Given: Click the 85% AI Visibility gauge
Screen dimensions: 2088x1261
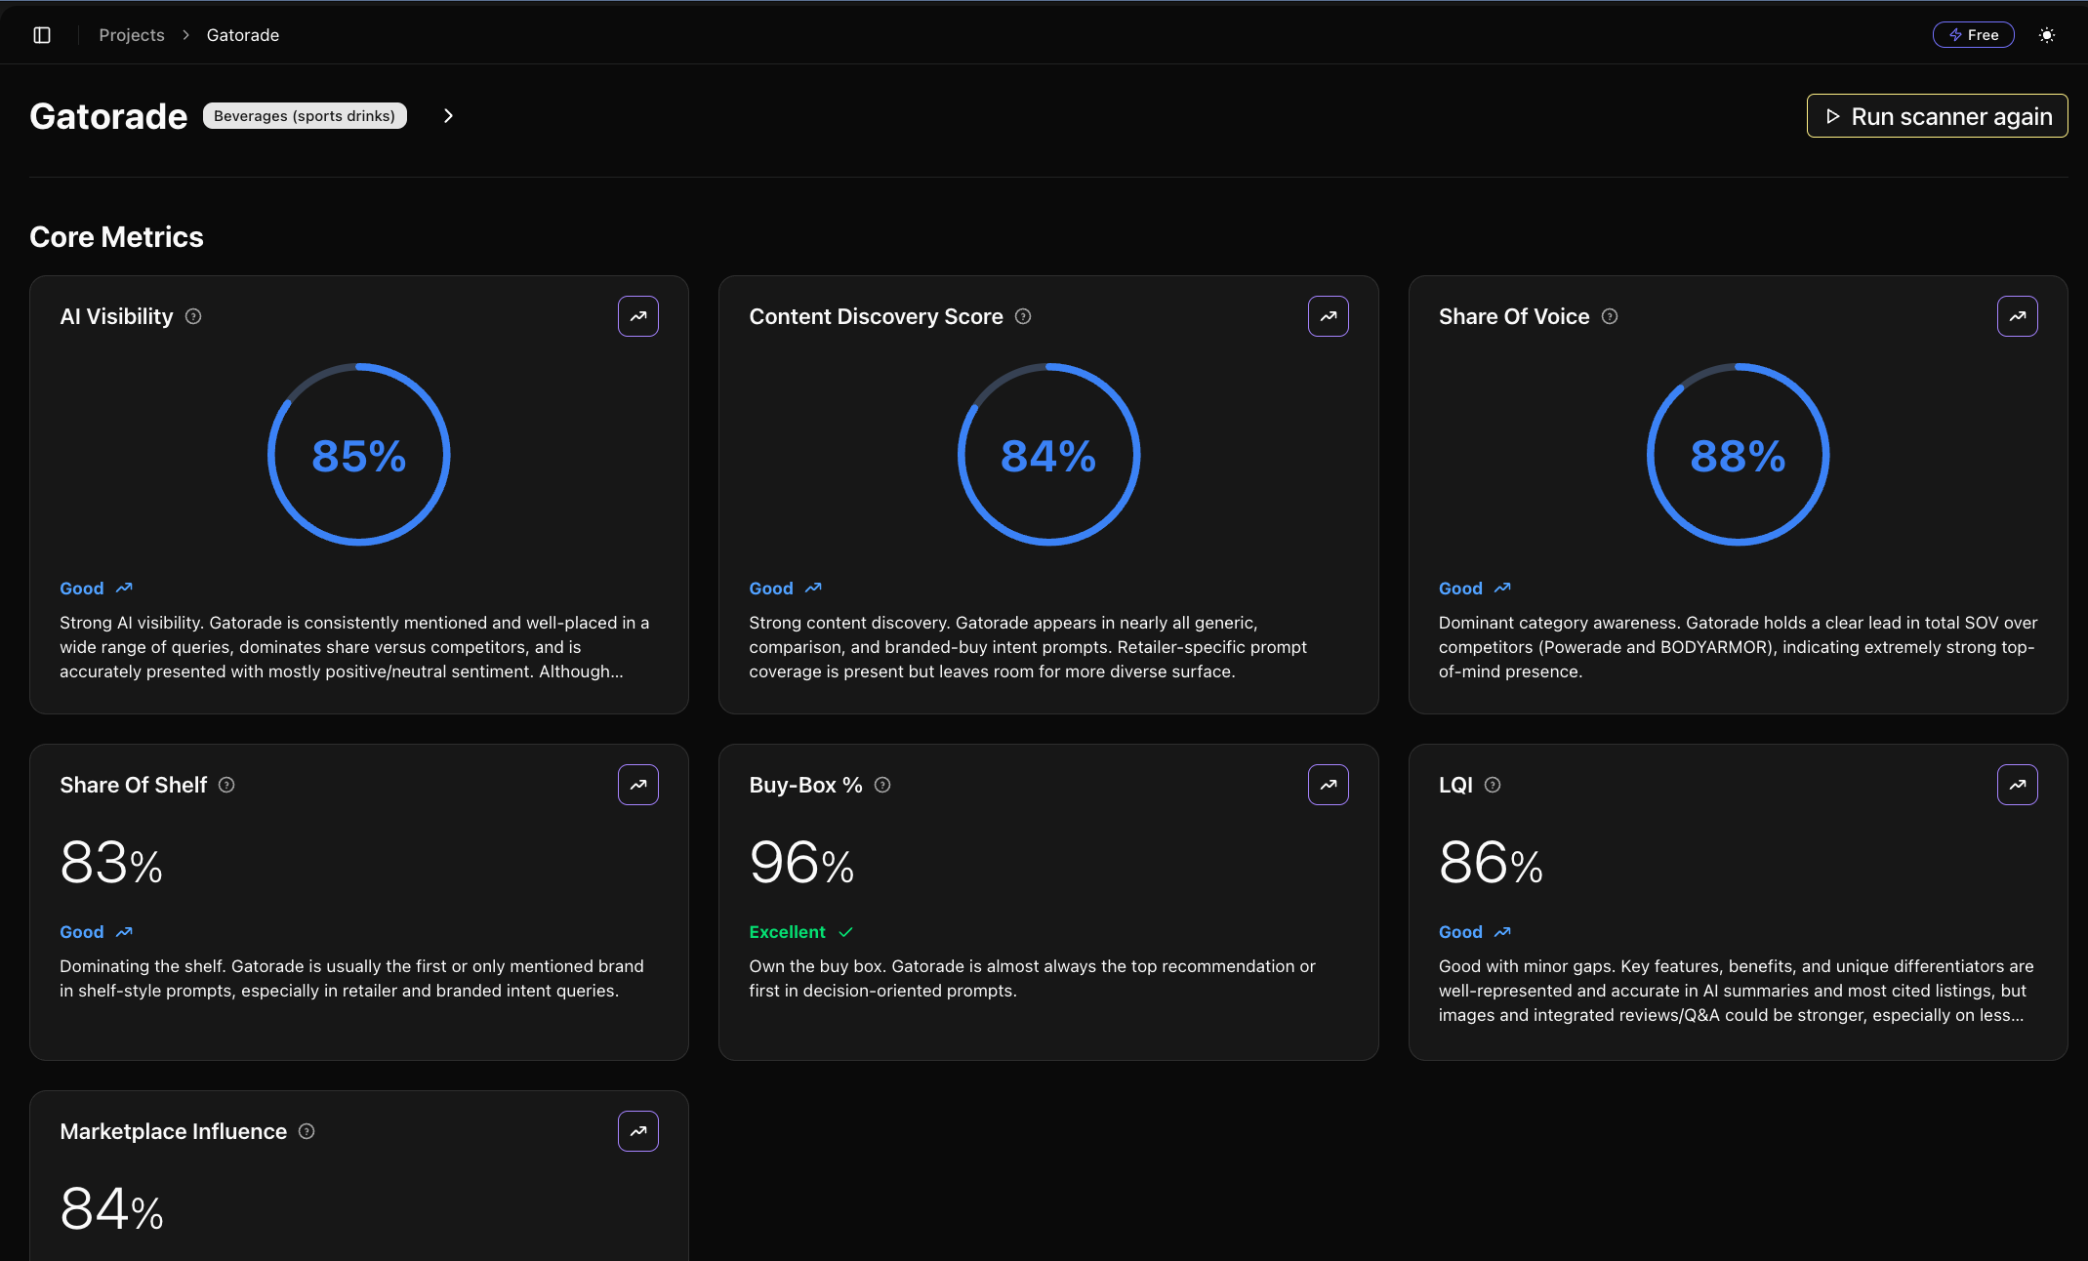Looking at the screenshot, I should click(359, 455).
